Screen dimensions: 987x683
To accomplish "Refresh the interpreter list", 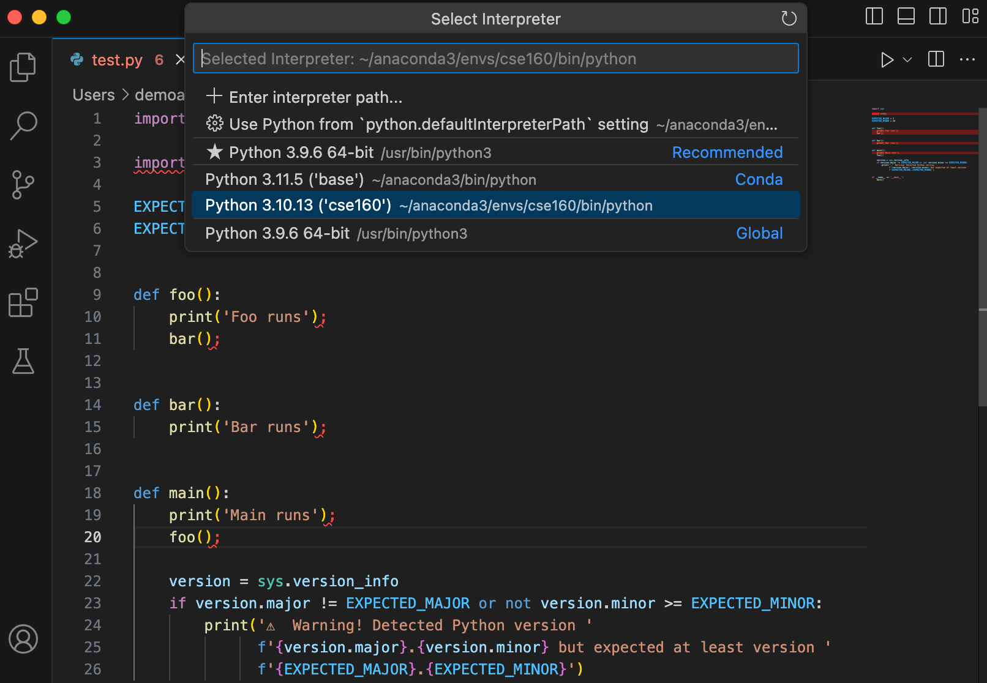I will (x=789, y=19).
